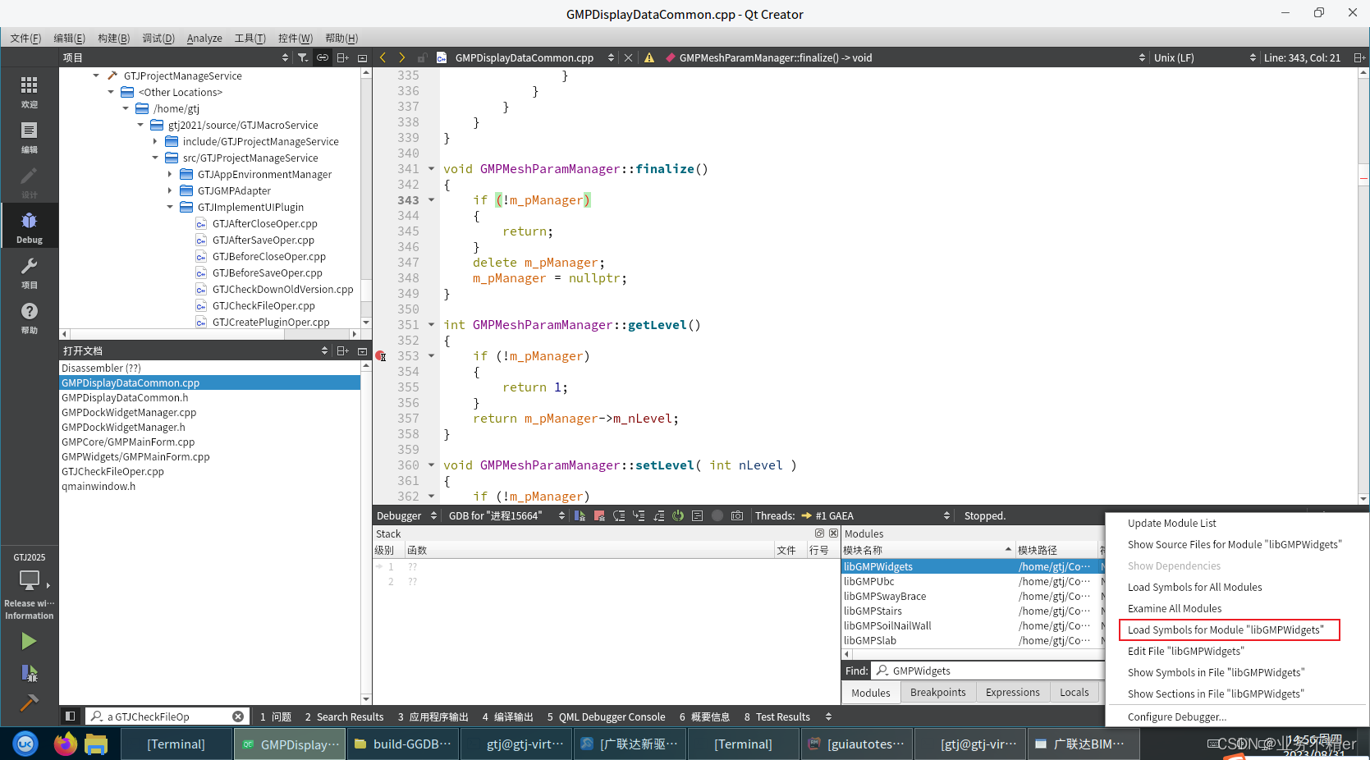This screenshot has width=1370, height=760.
Task: Go forward in editor navigation history
Action: [401, 57]
